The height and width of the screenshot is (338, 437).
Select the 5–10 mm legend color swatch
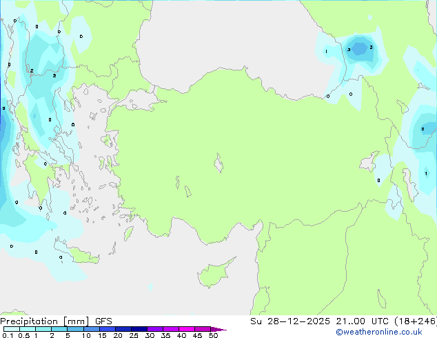tap(75, 329)
